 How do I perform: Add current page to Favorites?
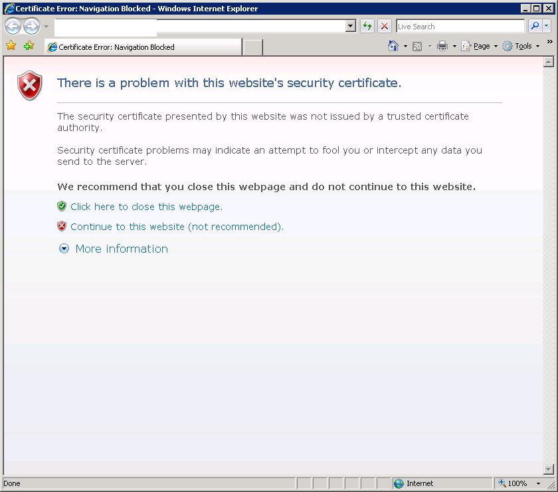pos(28,45)
